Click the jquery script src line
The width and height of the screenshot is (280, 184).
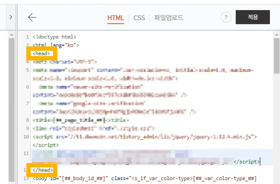145,137
